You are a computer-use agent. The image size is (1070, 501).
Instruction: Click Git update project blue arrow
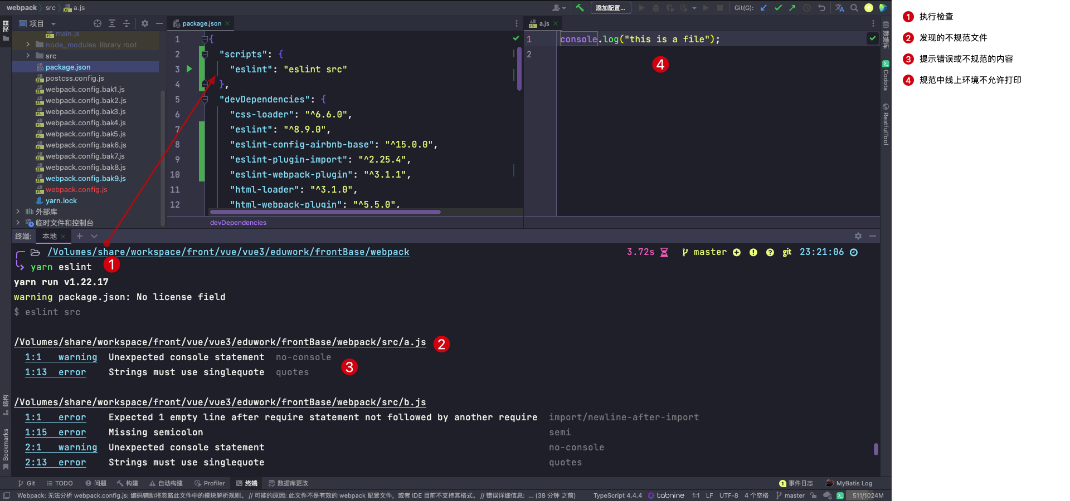coord(763,8)
